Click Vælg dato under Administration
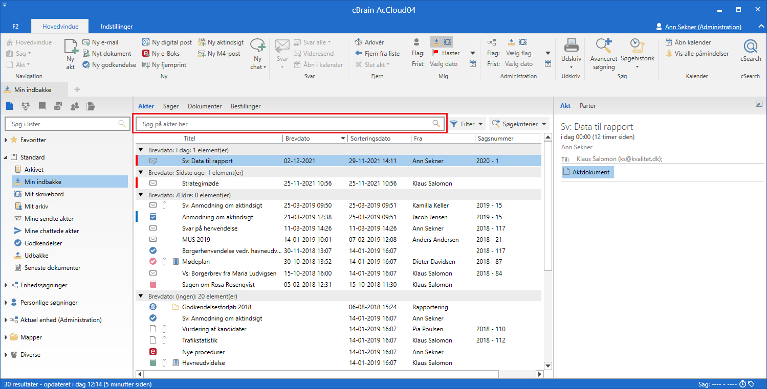The width and height of the screenshot is (767, 389). tap(519, 64)
